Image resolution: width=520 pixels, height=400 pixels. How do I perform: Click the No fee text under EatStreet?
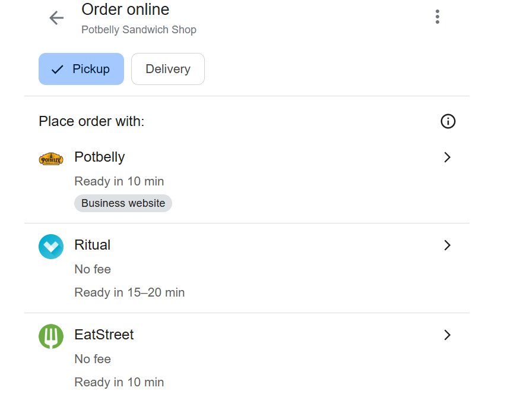coord(93,359)
